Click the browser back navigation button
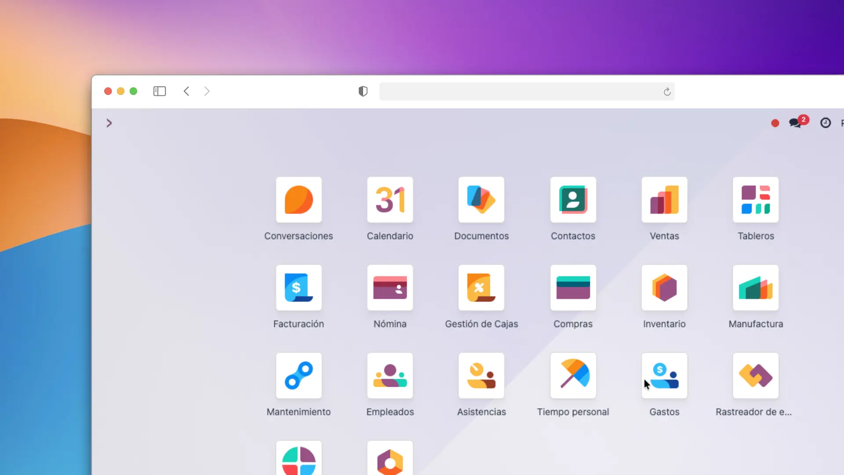 click(x=186, y=91)
